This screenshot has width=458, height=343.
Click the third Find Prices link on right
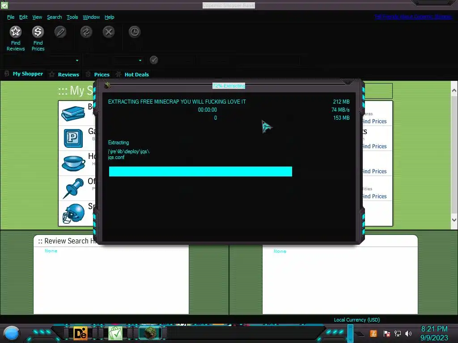click(x=374, y=171)
